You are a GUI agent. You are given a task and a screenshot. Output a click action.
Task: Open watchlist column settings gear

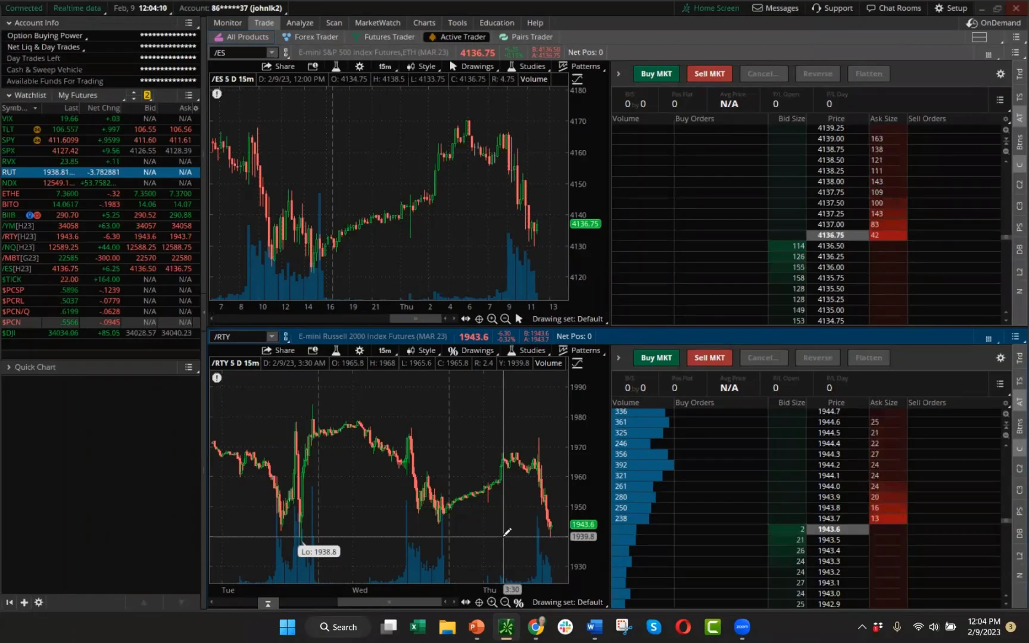196,108
